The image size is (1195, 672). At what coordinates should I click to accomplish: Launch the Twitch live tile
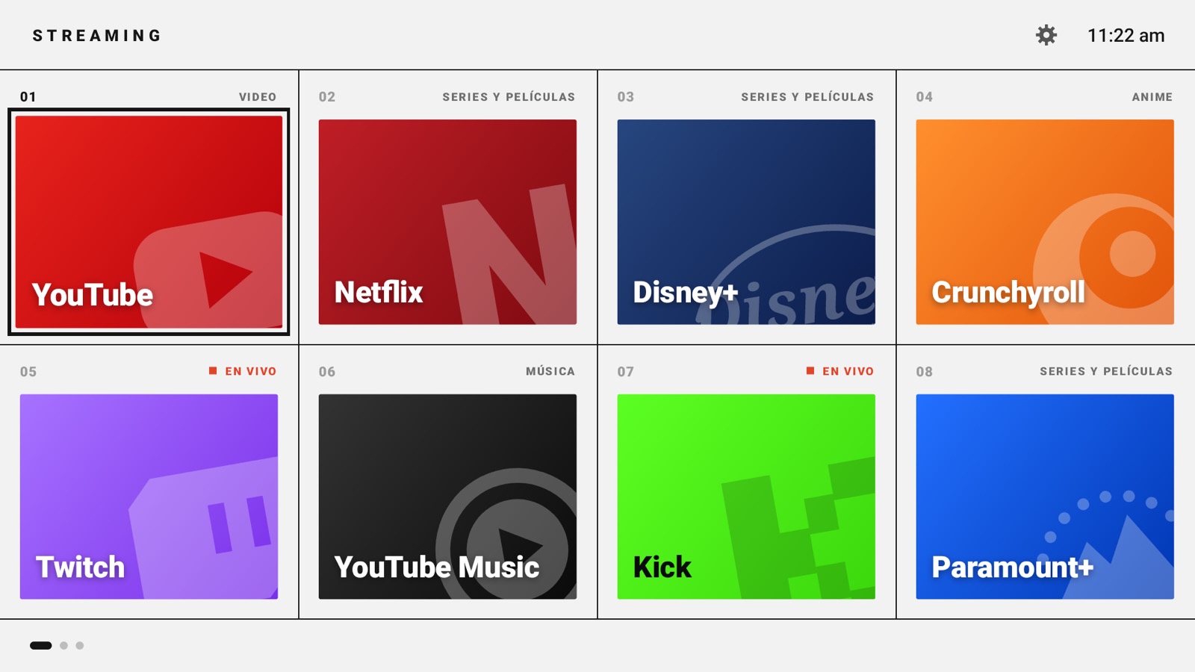(149, 497)
